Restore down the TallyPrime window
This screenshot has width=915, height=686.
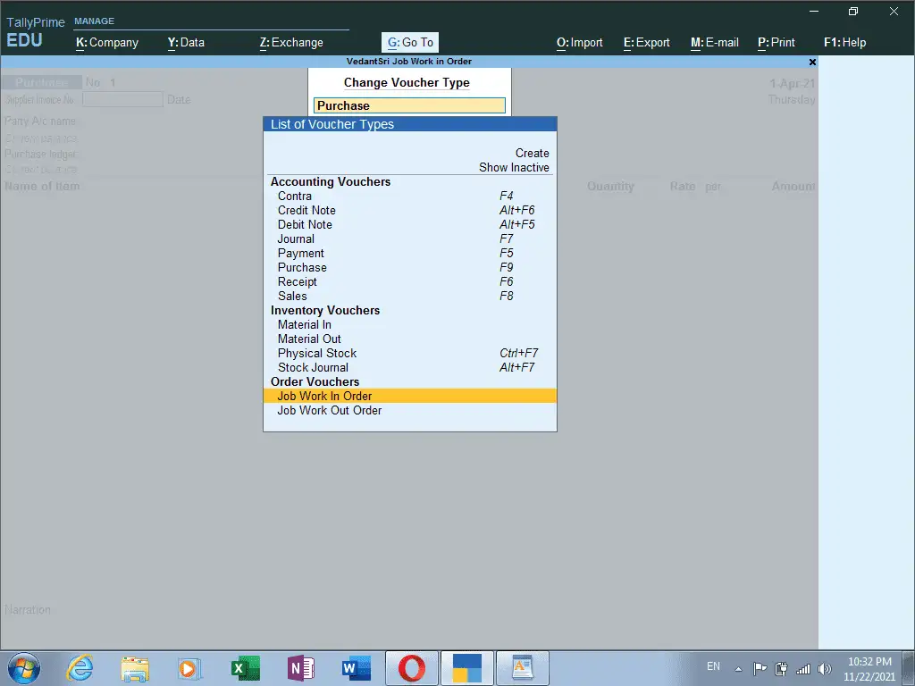click(x=853, y=11)
